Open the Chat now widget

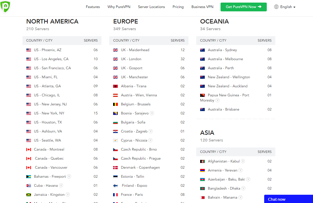(288, 199)
